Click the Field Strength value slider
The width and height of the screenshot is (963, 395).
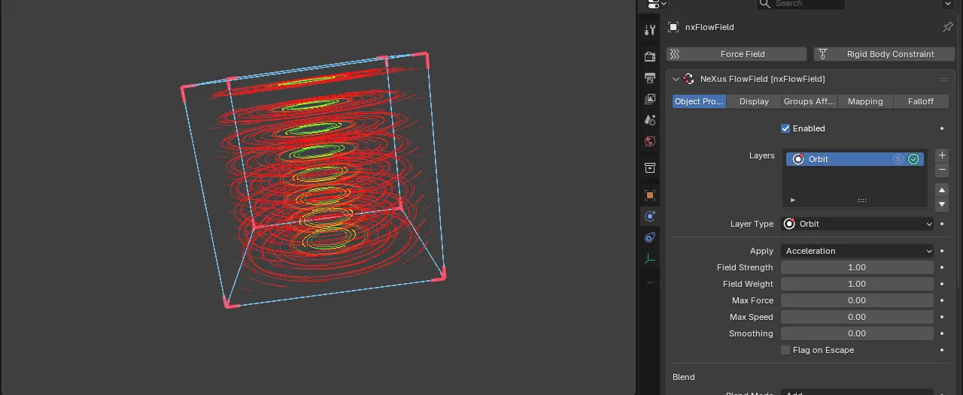click(858, 267)
